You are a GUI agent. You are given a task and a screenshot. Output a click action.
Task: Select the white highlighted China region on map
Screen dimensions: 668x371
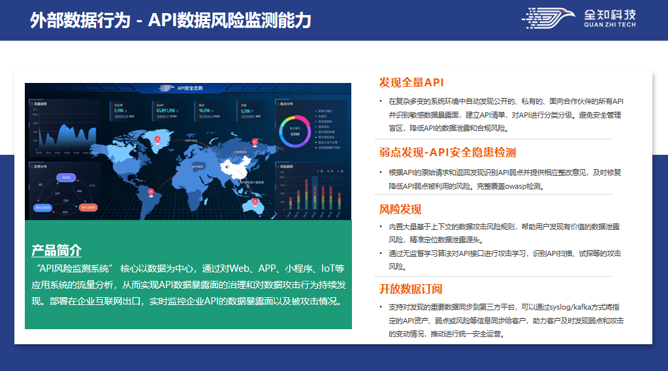[234, 168]
